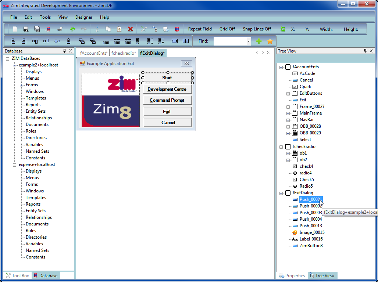Click the Command Prompt button on form
The image size is (378, 282).
coord(167,100)
